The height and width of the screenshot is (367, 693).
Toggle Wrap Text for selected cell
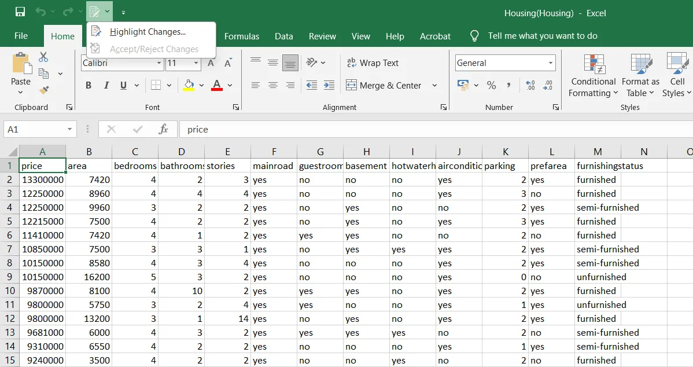point(373,63)
